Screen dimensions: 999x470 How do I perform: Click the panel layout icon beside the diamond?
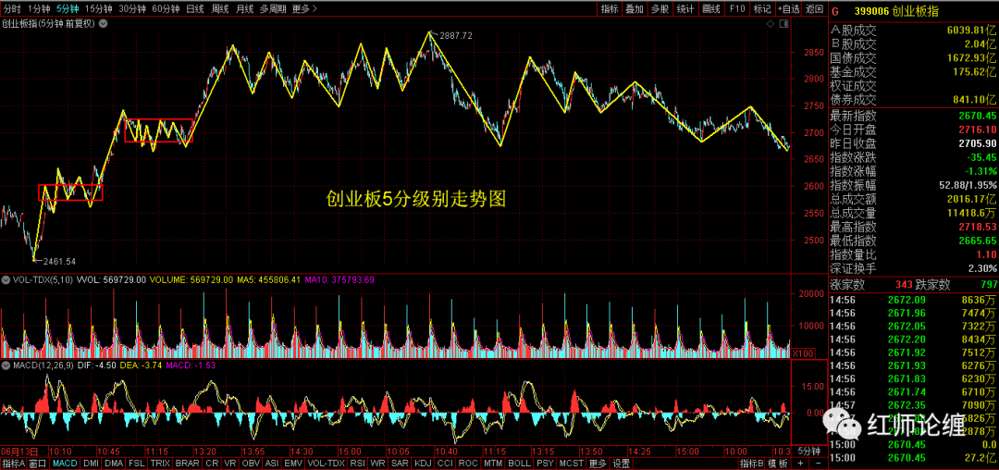(783, 25)
